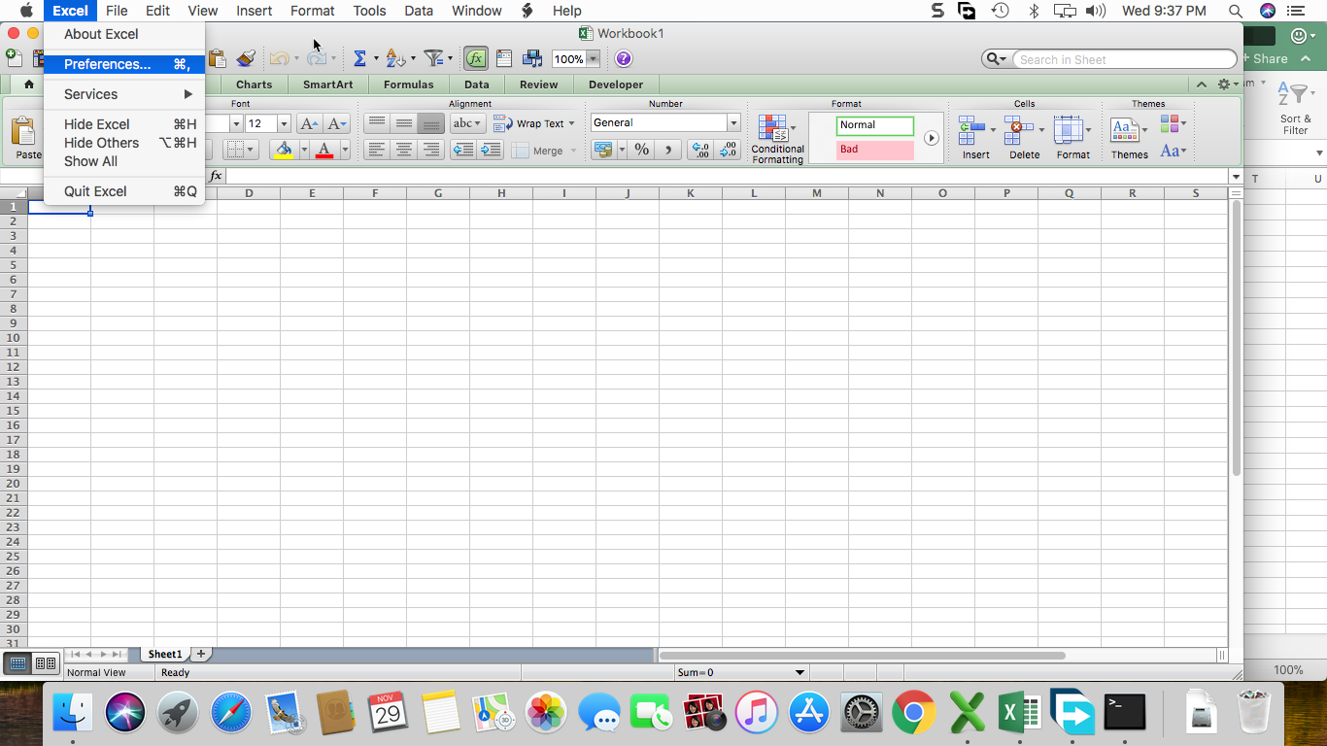Open the Data ribbon tab
This screenshot has width=1327, height=746.
(477, 85)
